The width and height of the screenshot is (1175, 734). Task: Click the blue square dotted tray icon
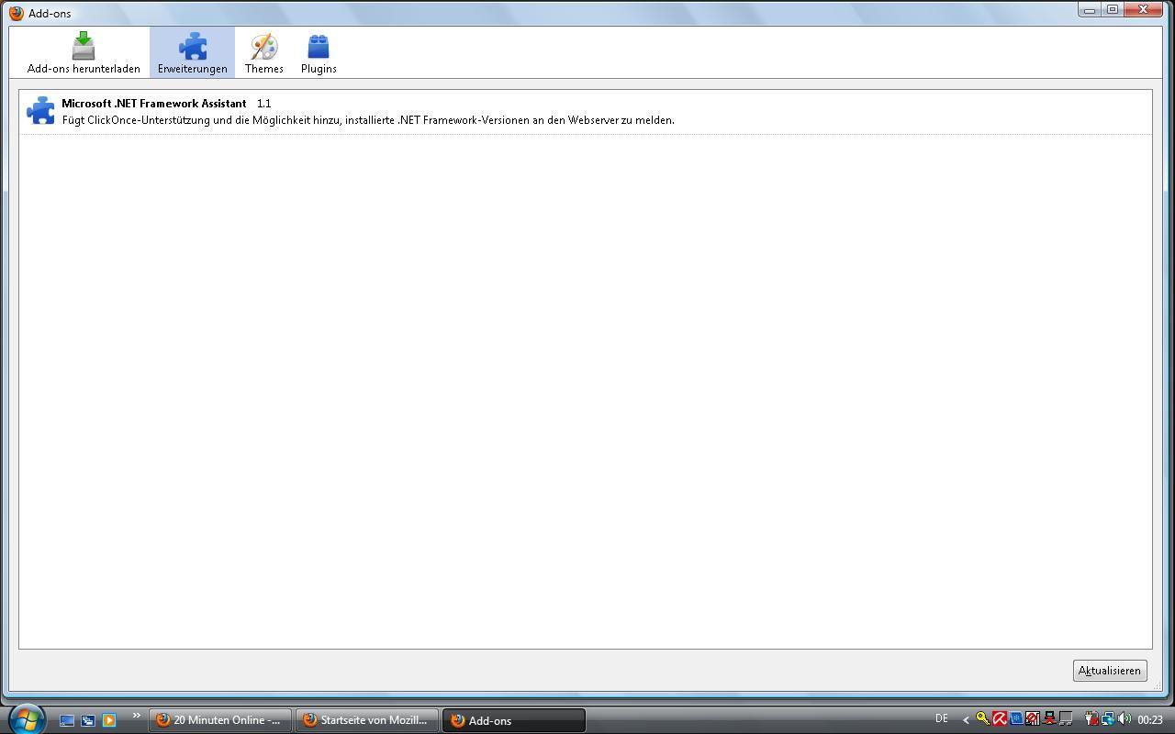click(x=1016, y=719)
